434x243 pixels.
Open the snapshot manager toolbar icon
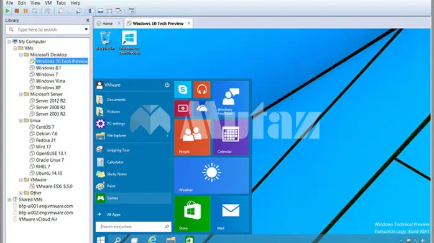(78, 11)
